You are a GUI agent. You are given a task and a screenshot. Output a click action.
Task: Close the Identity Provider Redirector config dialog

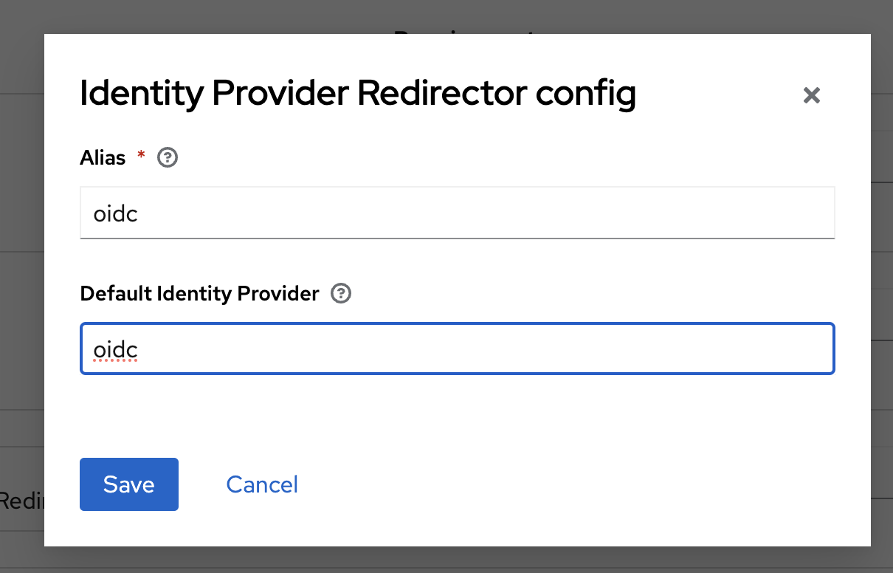pos(811,95)
